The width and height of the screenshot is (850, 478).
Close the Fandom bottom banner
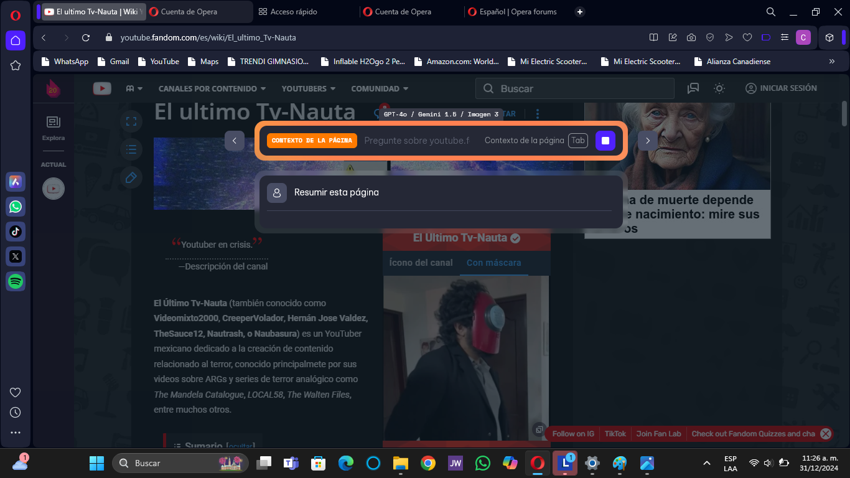click(826, 434)
